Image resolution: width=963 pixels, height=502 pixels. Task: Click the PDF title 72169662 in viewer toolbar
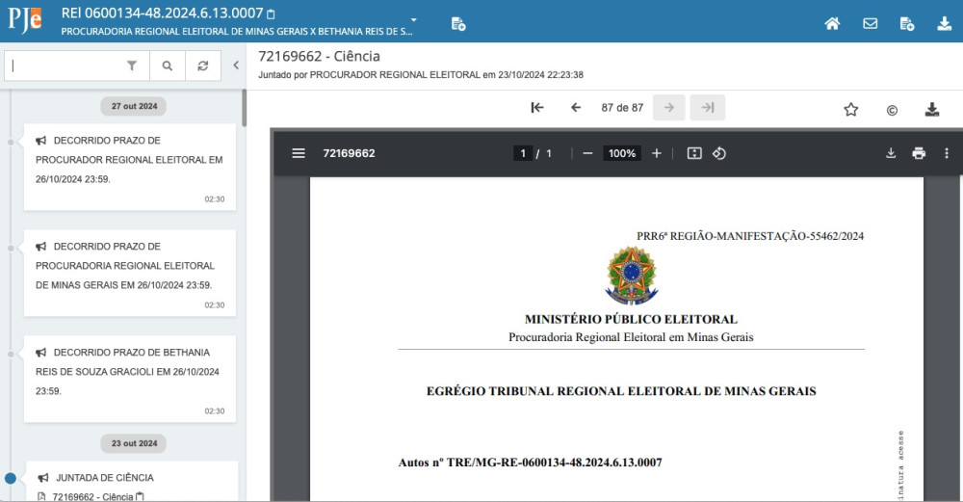point(349,153)
